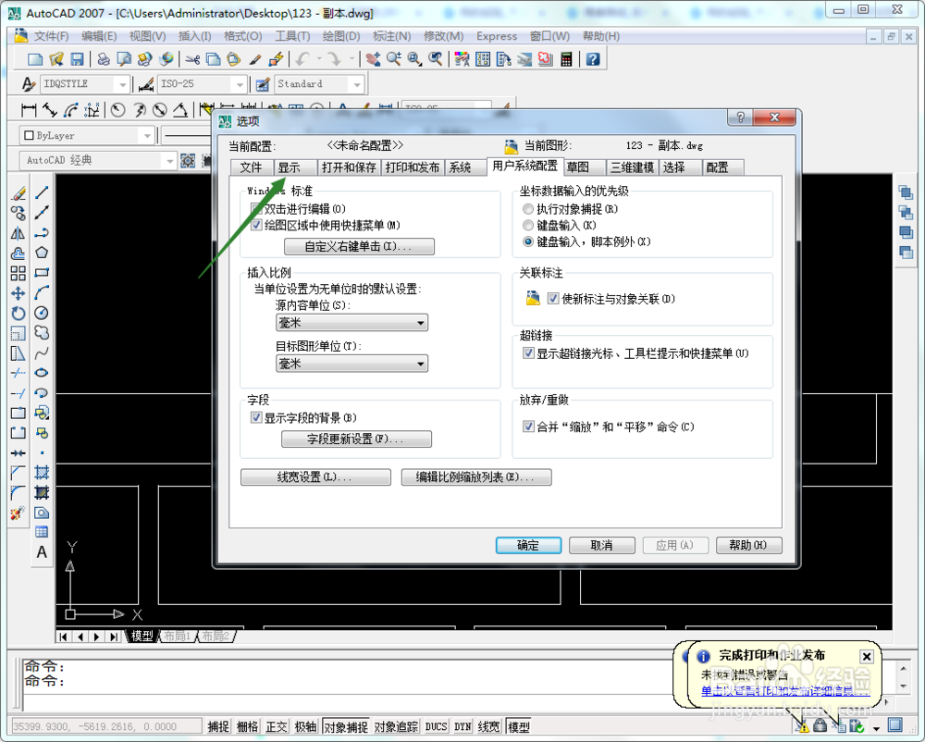Select the Explode tool
Viewport: 925px width, 742px height.
18,513
